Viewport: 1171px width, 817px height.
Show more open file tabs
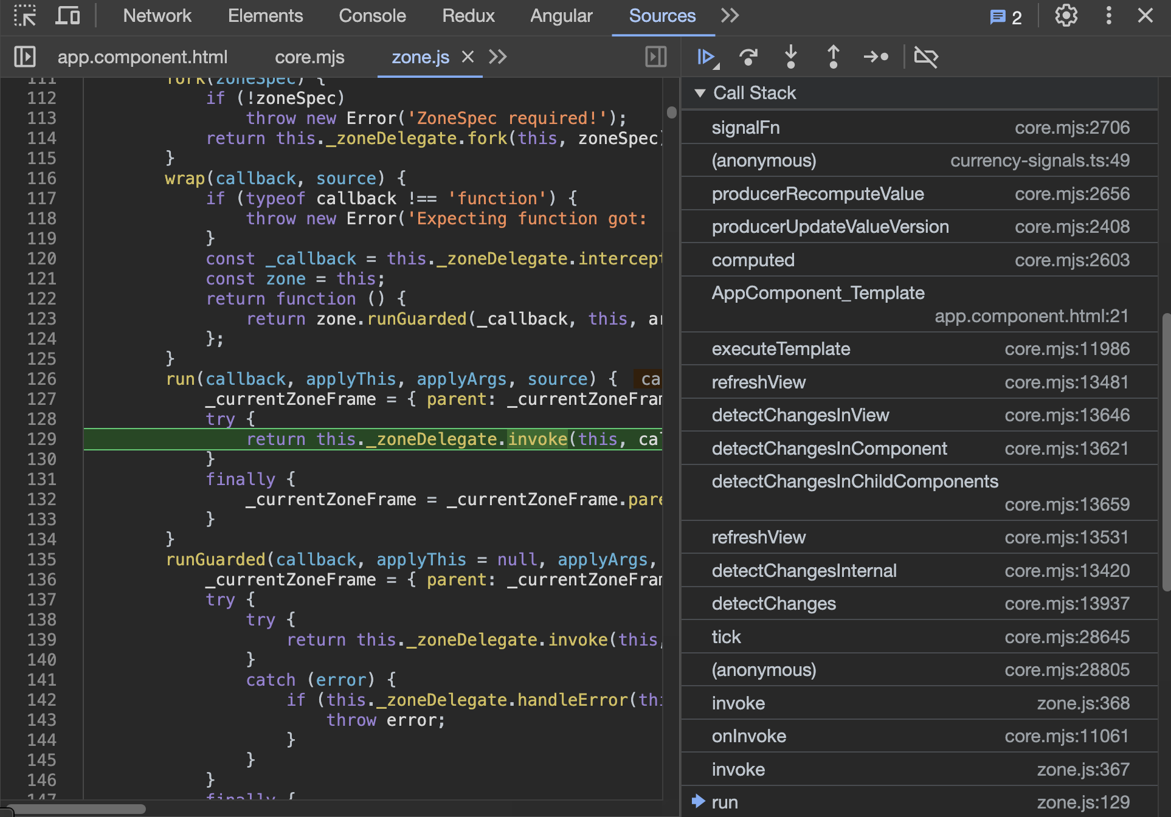(498, 57)
